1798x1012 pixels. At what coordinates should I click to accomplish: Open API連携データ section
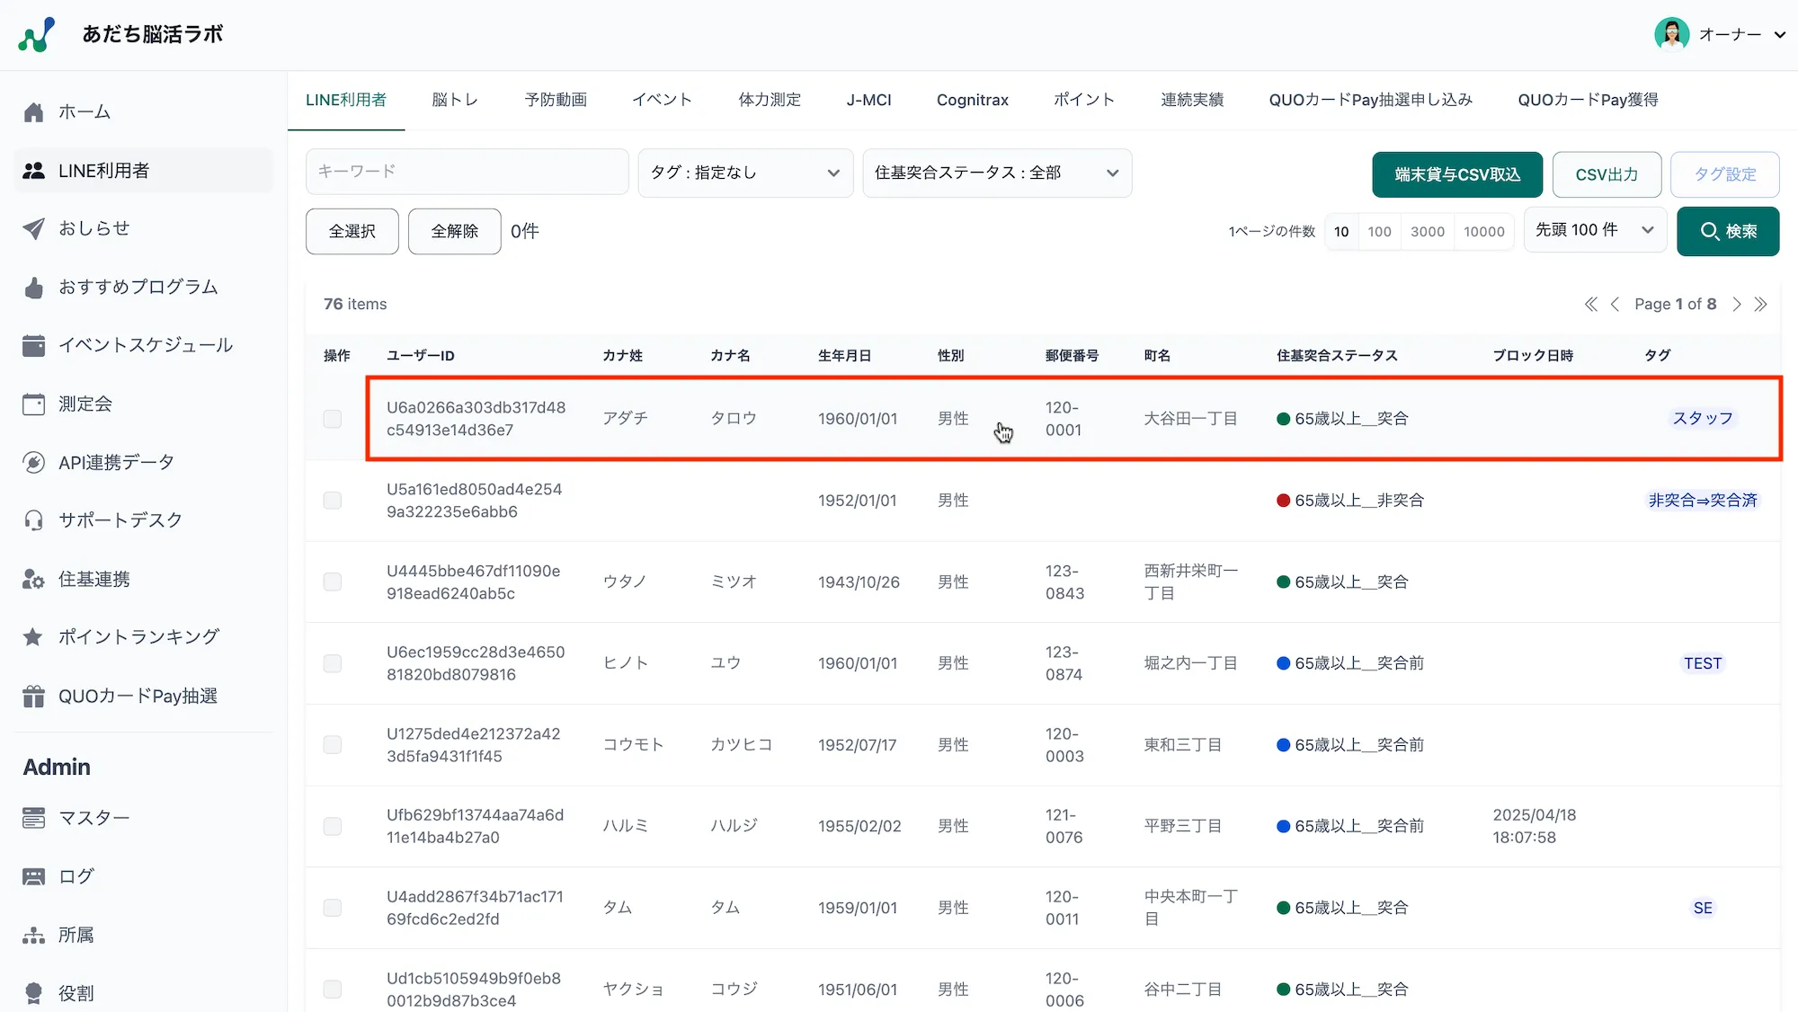coord(115,462)
